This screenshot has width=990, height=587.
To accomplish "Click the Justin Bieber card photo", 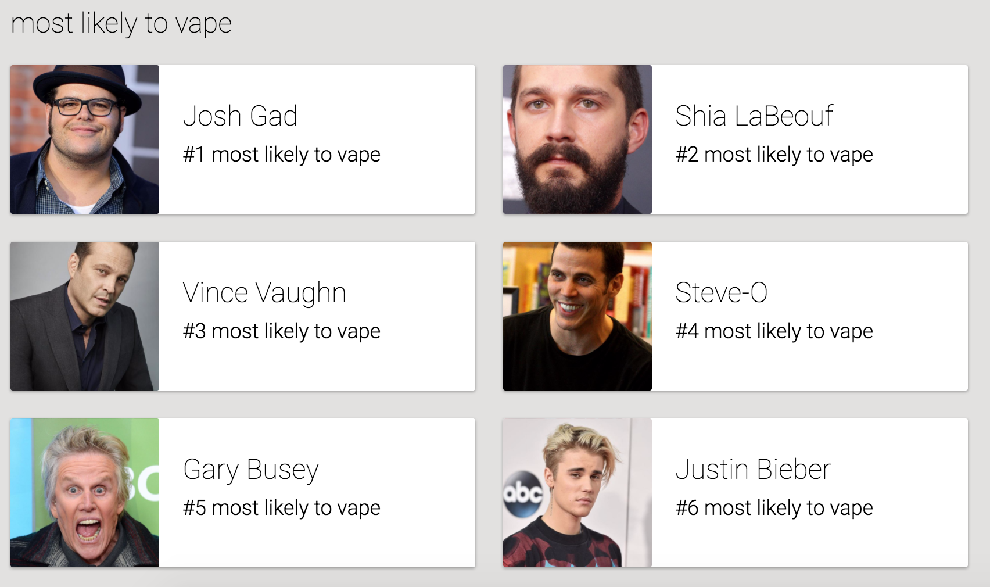I will 577,493.
